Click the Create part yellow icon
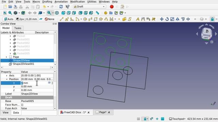Screen dimensions: 218x122 (x=106, y=13)
